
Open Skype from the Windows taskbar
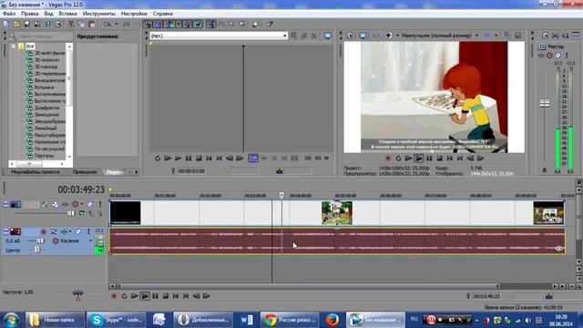tap(116, 320)
